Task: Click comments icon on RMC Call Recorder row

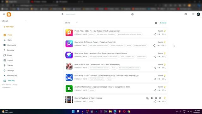Action: click(160, 68)
